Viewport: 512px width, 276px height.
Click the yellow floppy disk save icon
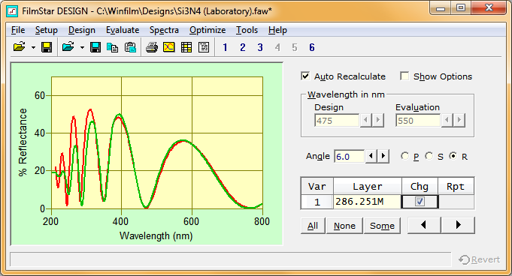[x=47, y=47]
